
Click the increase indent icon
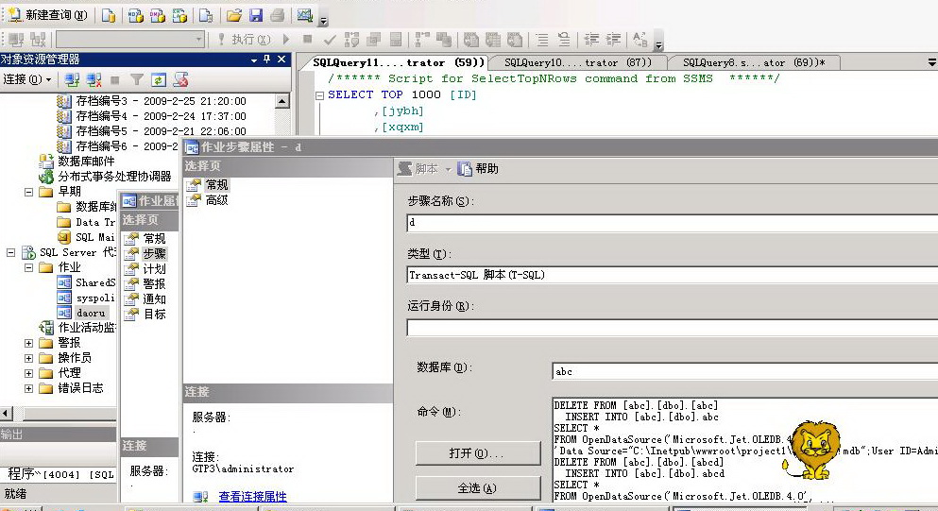(613, 40)
